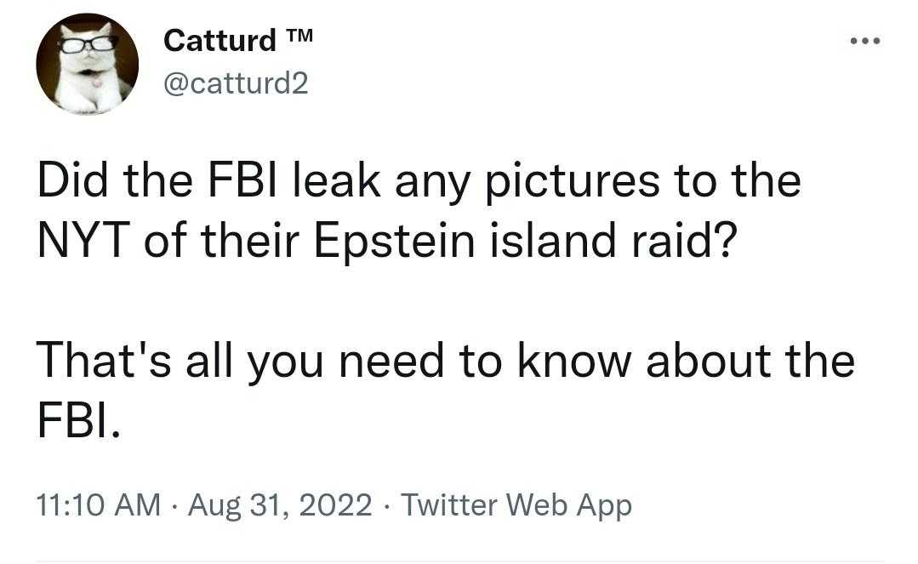Open the cat avatar profile picture
Screen dimensions: 918x564
click(88, 65)
